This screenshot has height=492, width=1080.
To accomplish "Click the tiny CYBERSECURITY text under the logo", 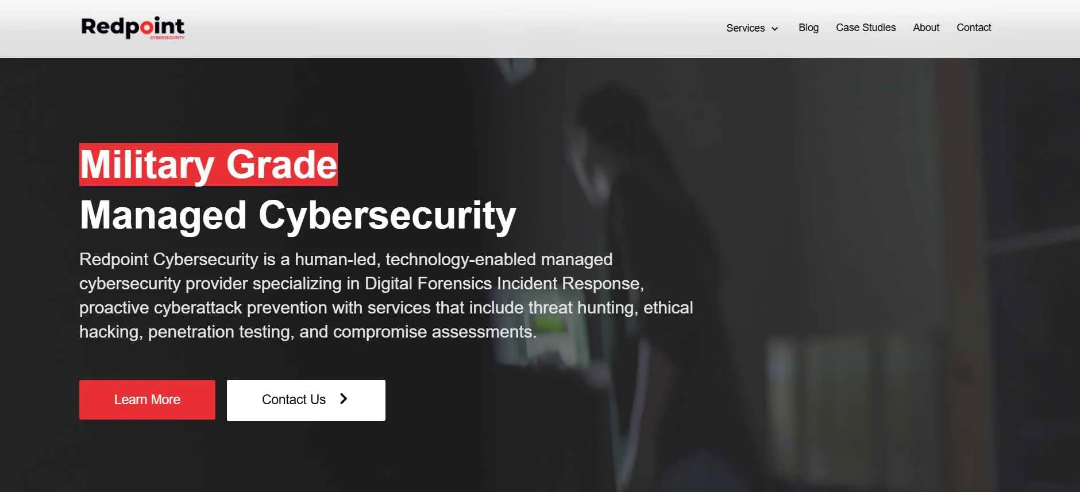I will 167,37.
